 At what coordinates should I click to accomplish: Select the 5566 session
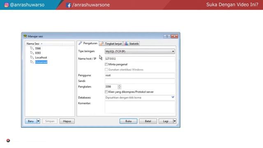38,49
